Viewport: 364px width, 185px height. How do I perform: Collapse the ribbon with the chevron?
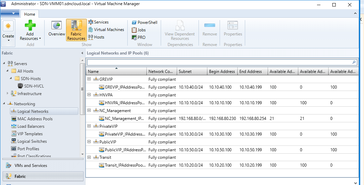[x=355, y=14]
